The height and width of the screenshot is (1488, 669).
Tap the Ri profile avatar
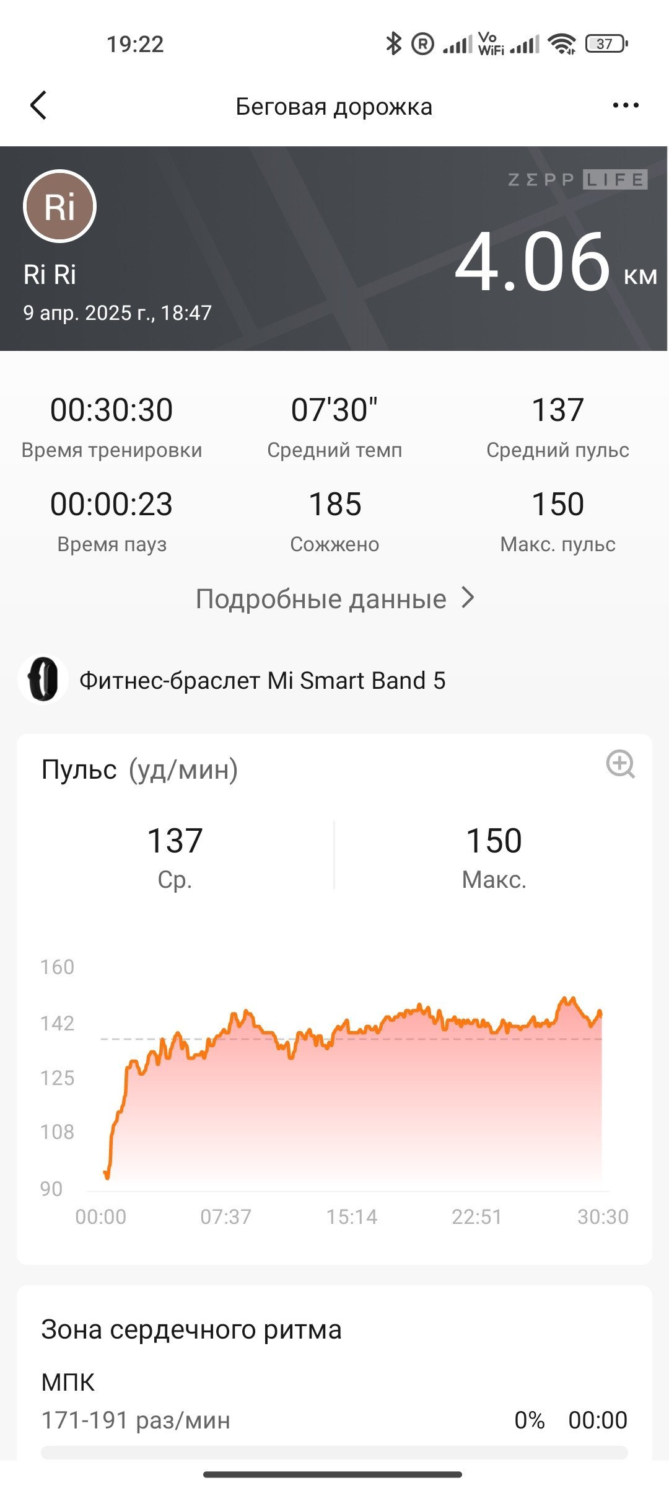(x=59, y=206)
